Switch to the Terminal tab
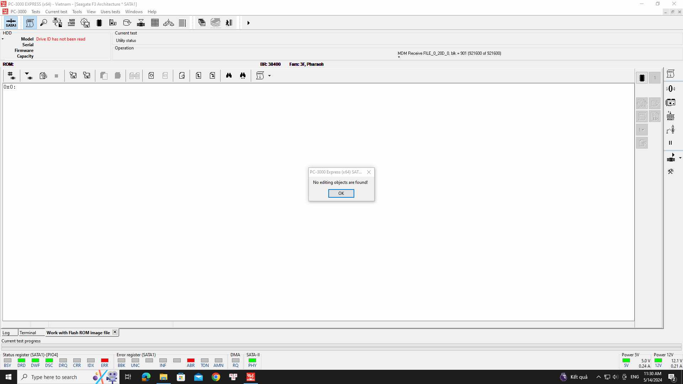Image resolution: width=683 pixels, height=384 pixels. 31,333
